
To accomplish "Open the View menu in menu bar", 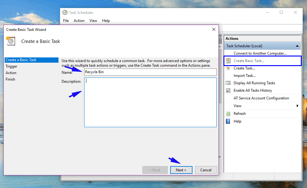I will click(93, 21).
